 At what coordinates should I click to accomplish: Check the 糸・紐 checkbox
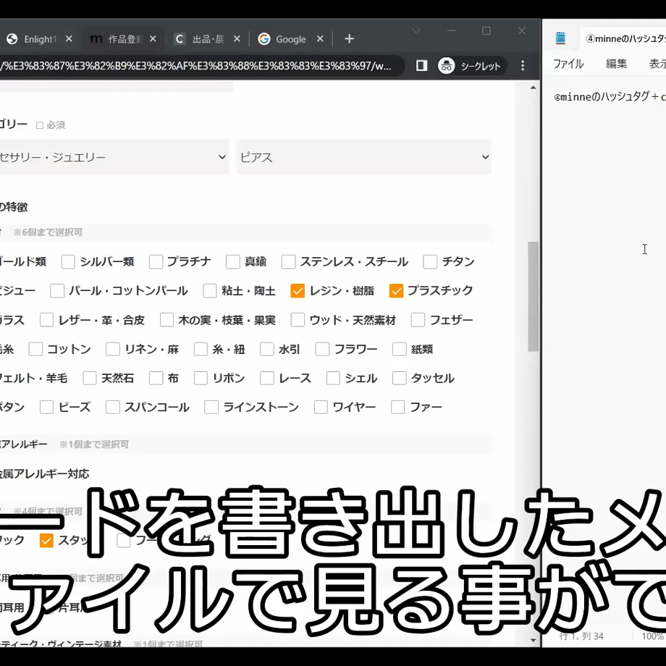[201, 349]
